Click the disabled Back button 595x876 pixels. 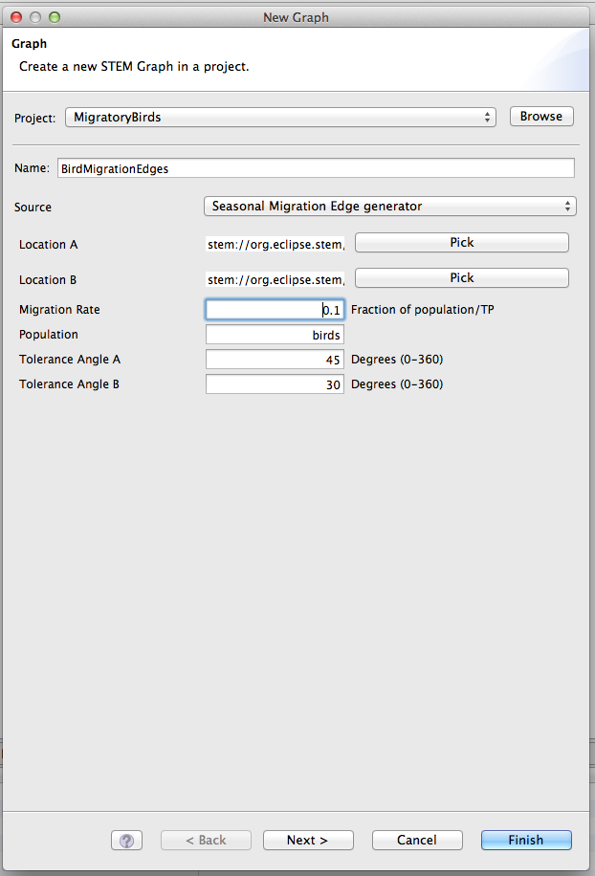tap(206, 840)
